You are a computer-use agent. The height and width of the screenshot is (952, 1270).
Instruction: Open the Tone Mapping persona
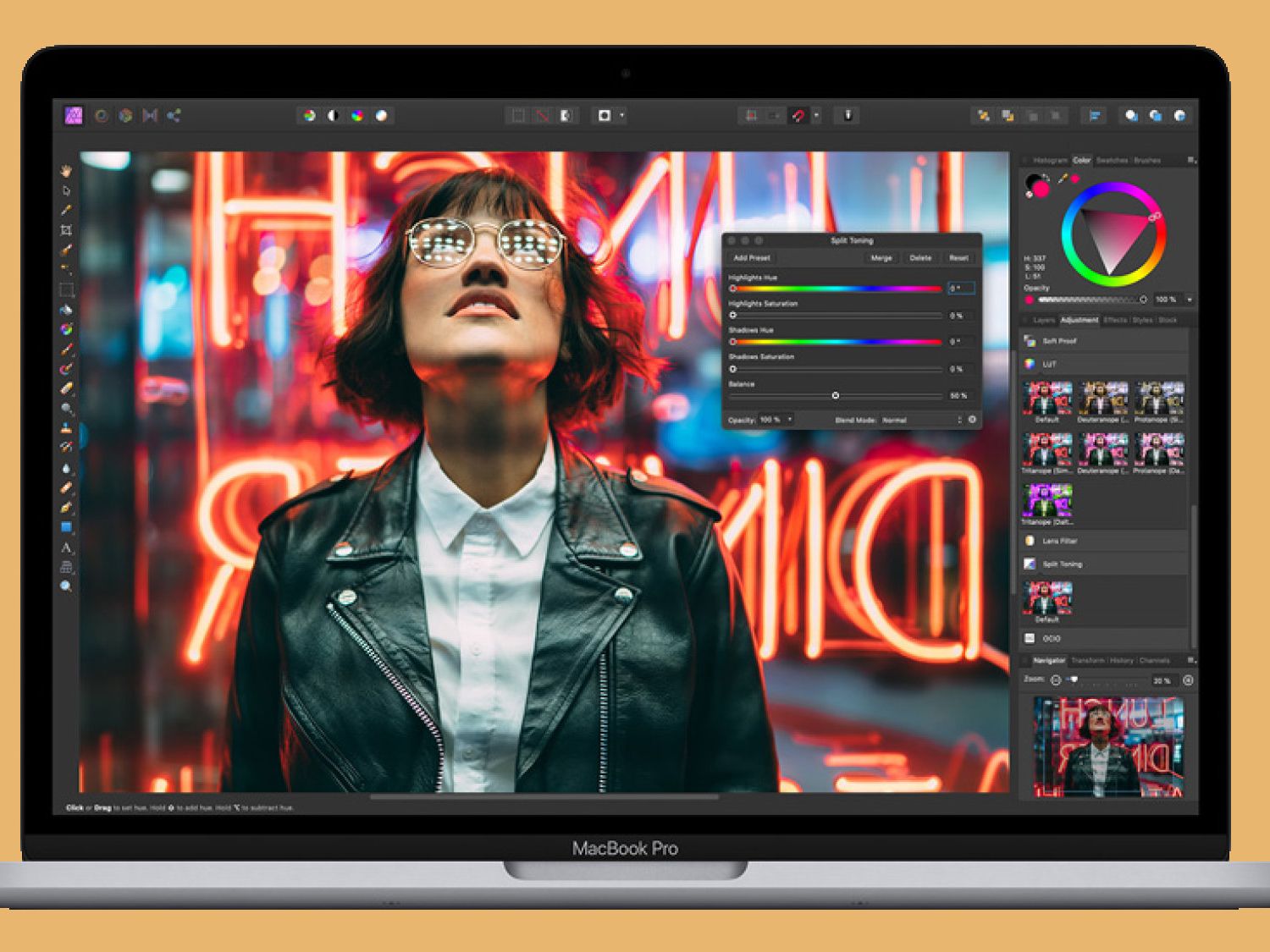click(150, 115)
